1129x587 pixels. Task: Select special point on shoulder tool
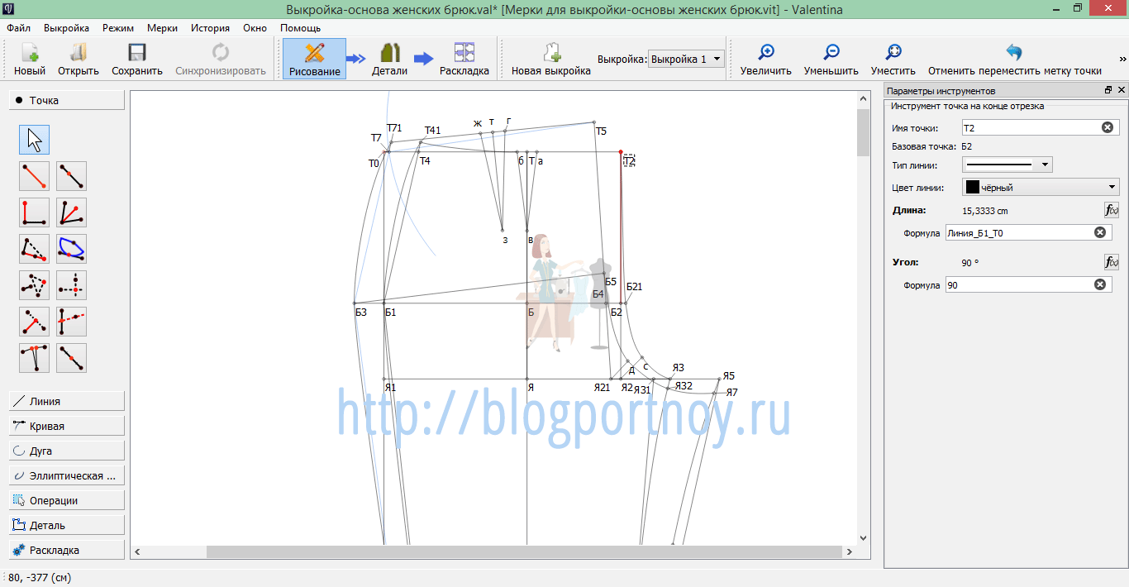(x=34, y=249)
